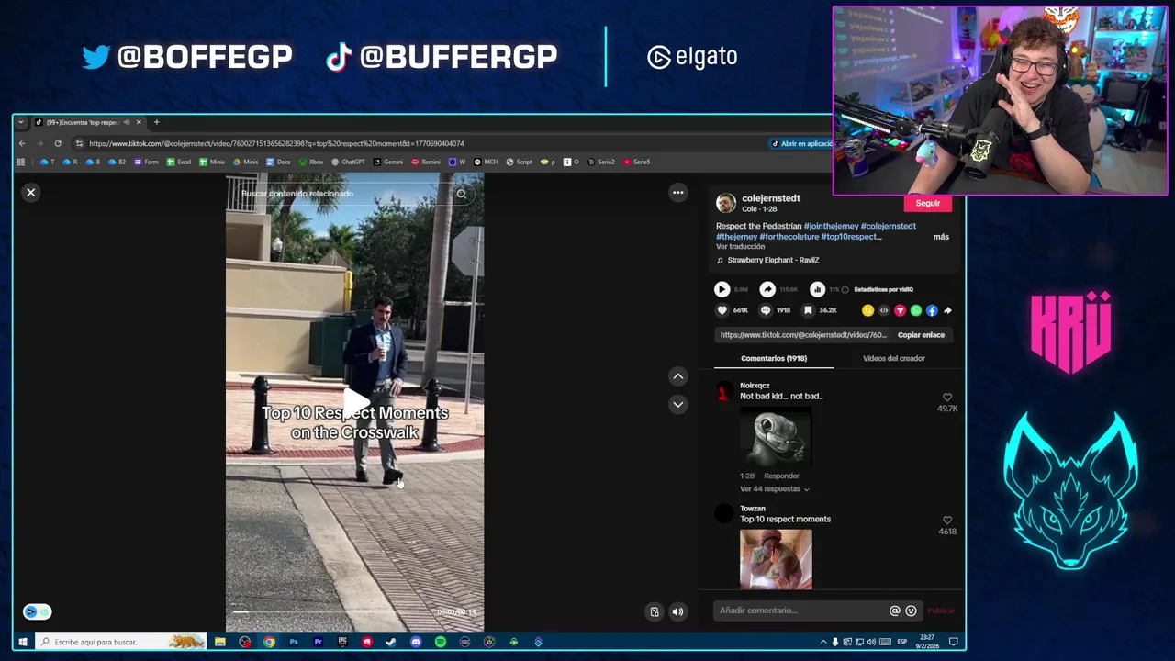Click Towzan's comment image thumbnail
The image size is (1175, 661).
coord(777,559)
